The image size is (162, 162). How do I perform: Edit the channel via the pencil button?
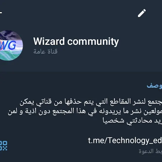[142, 13]
